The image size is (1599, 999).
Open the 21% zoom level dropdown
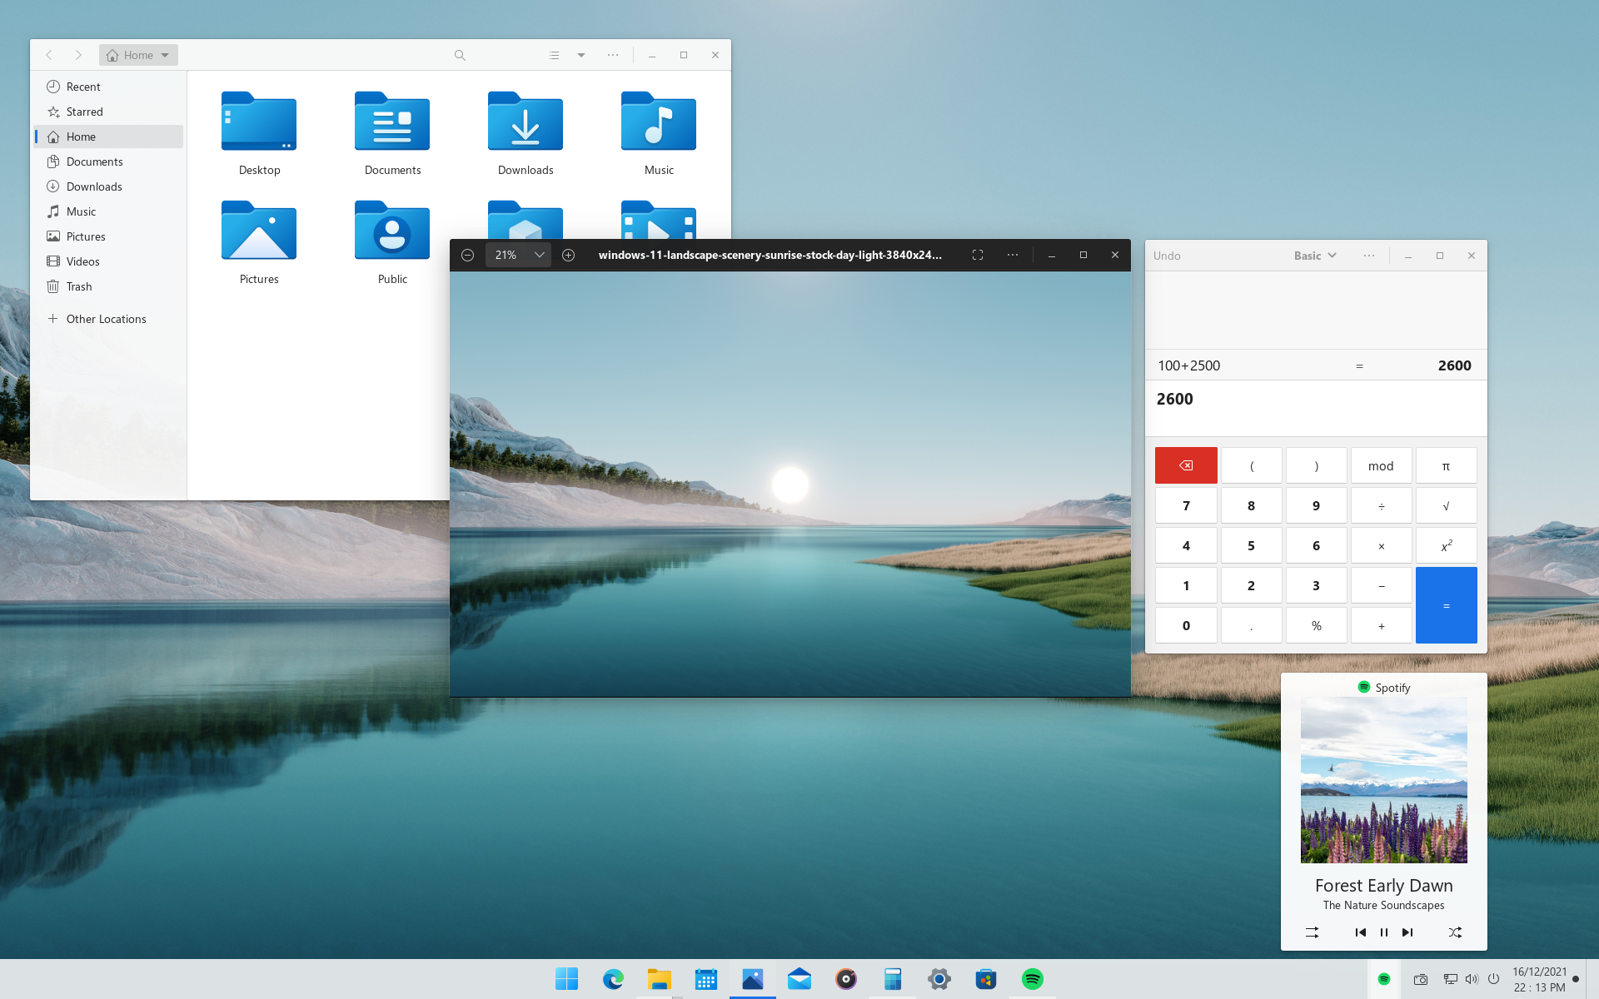pos(518,255)
